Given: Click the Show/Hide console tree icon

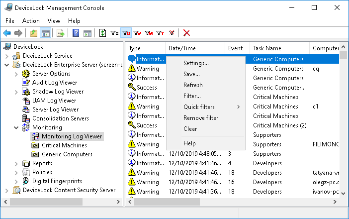Looking at the screenshot, I should coord(45,33).
